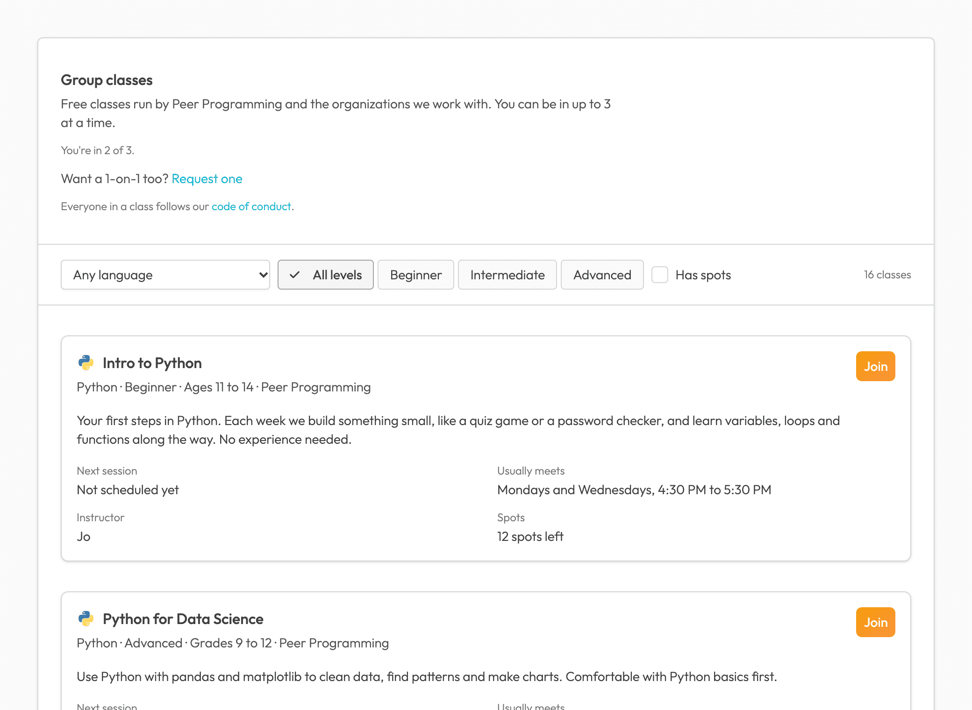Open the Request one link
This screenshot has width=972, height=710.
click(207, 179)
